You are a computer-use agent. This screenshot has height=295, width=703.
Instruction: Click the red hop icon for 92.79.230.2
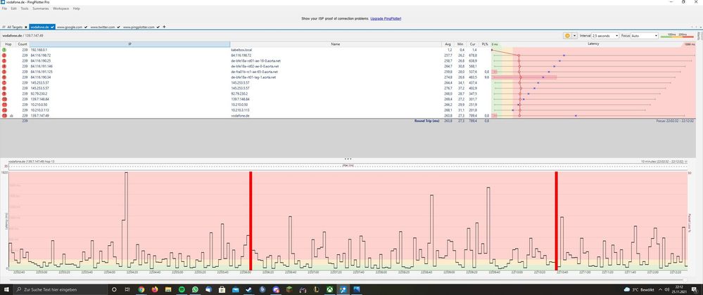[4, 93]
